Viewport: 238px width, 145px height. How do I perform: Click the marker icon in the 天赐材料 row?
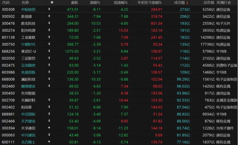coord(49,100)
